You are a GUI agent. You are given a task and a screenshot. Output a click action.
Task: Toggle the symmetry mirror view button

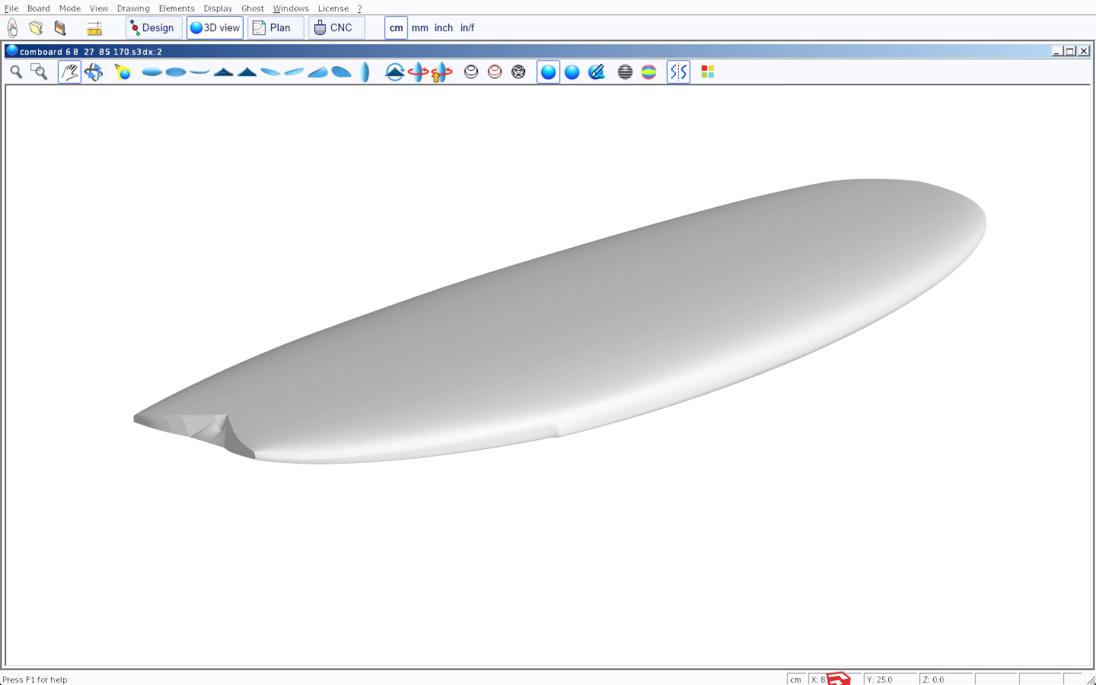678,72
